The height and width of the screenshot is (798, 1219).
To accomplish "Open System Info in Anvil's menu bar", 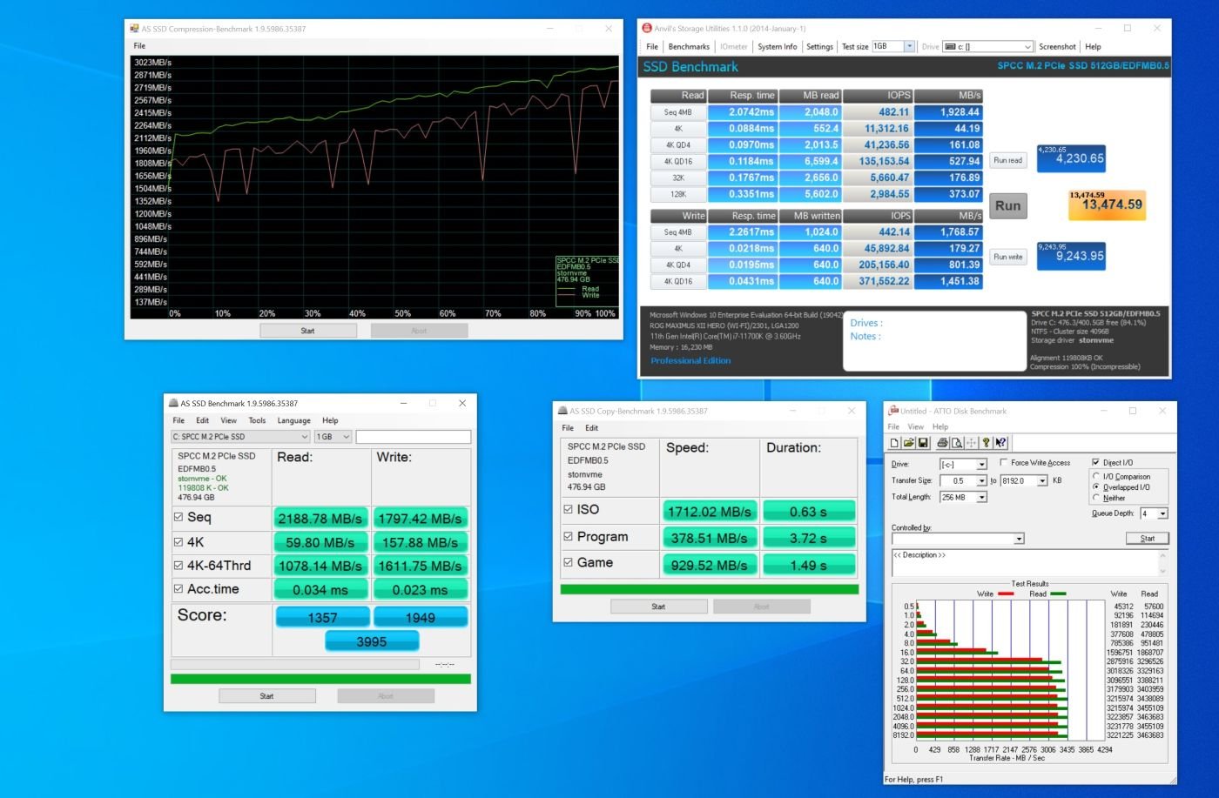I will click(777, 47).
